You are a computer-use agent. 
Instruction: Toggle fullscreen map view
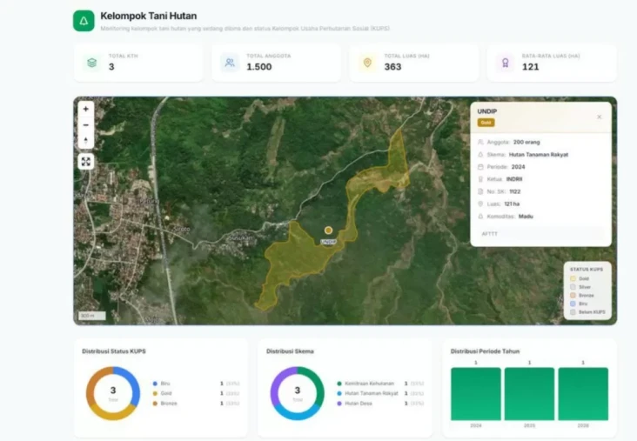click(x=86, y=162)
